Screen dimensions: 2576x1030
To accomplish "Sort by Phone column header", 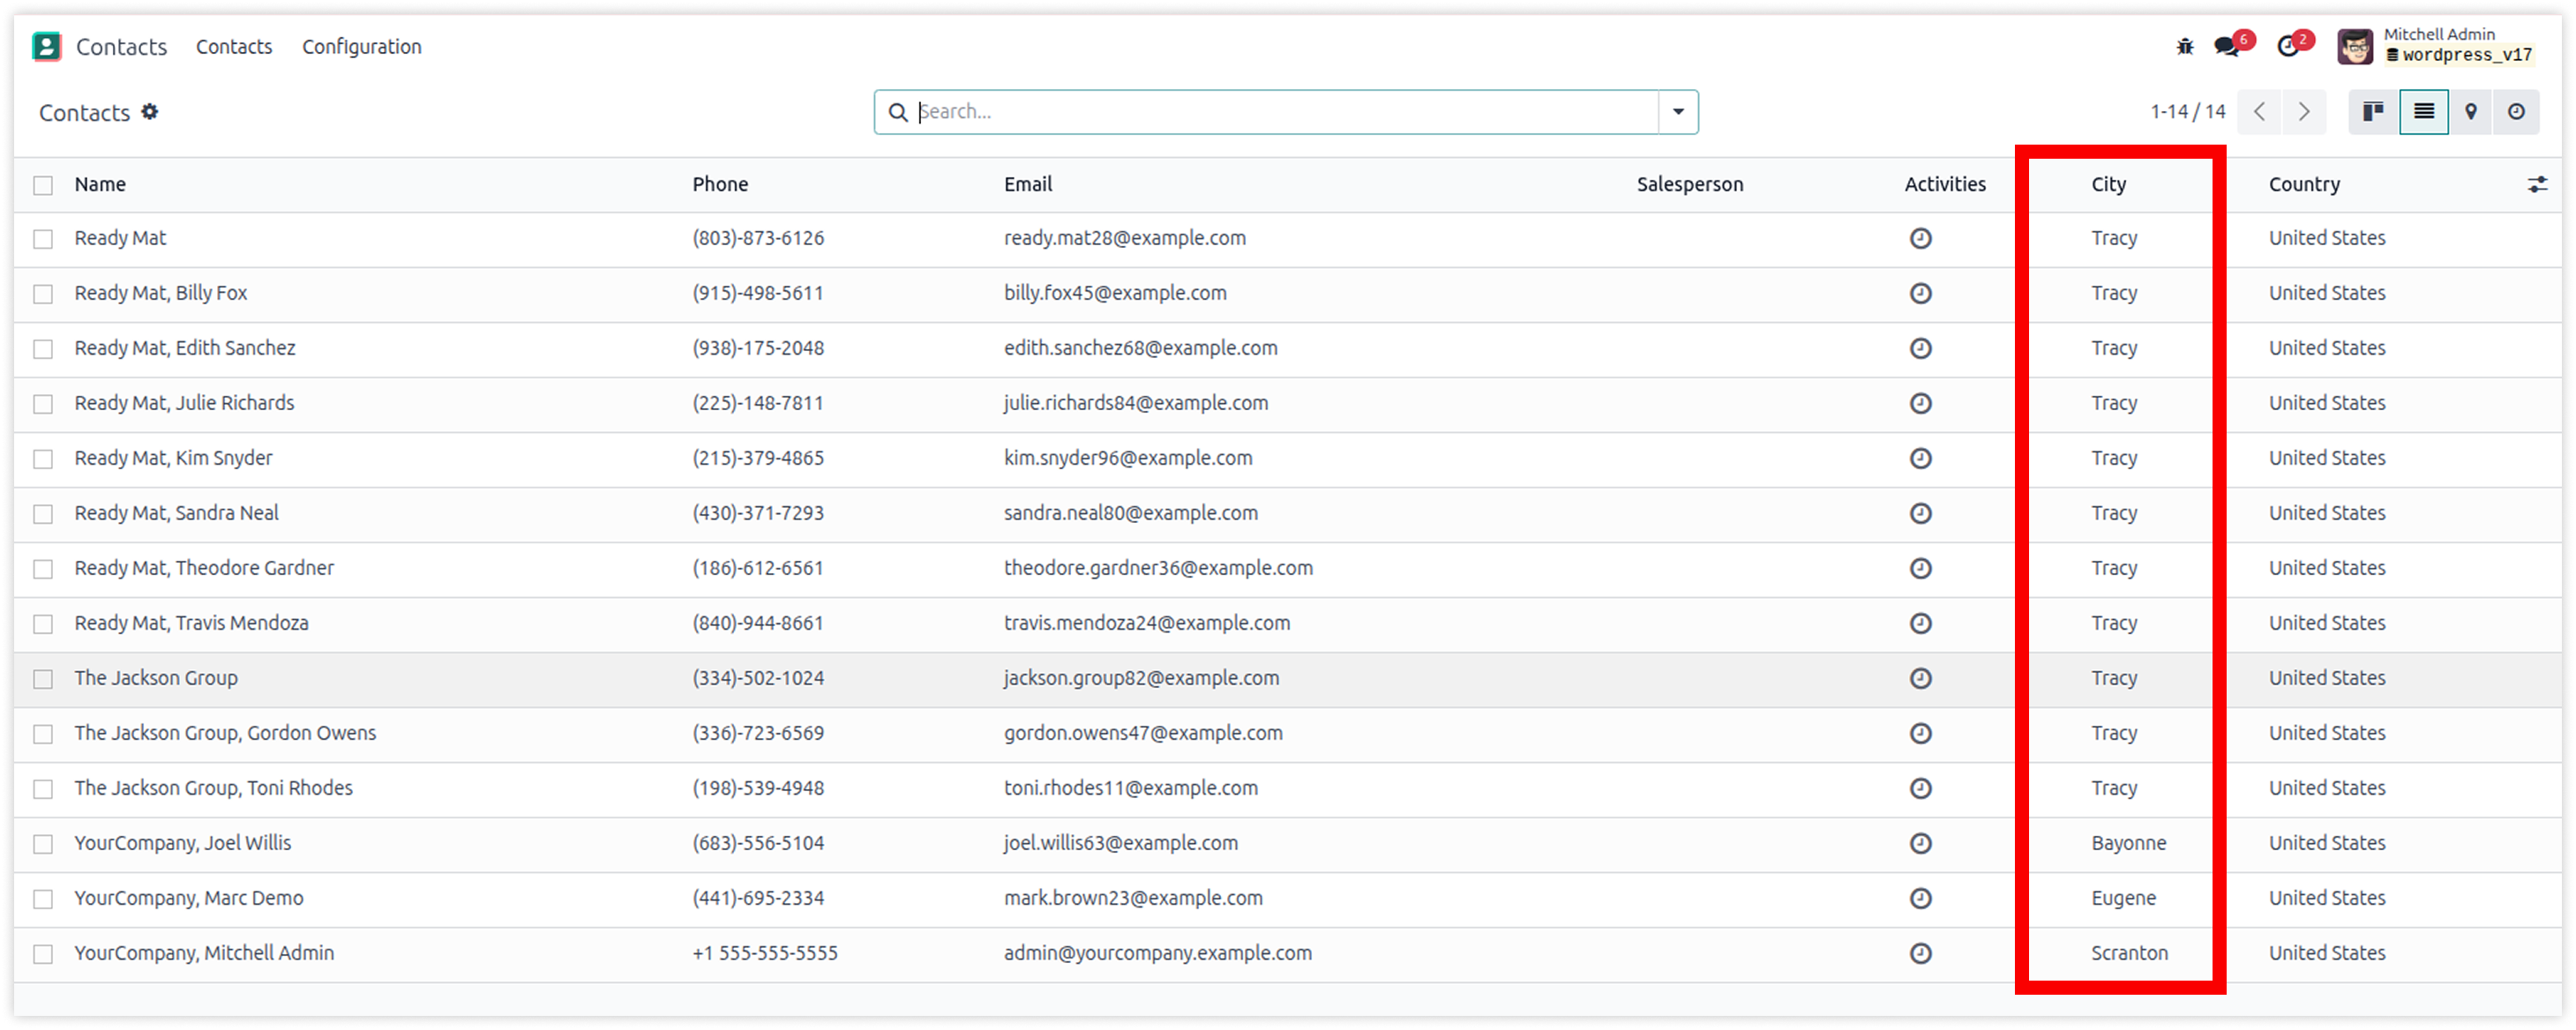I will [x=720, y=184].
